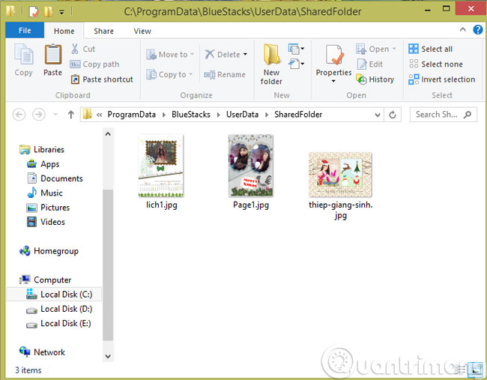Select the lich1.jpg thumbnail
The width and height of the screenshot is (487, 380).
[x=161, y=166]
